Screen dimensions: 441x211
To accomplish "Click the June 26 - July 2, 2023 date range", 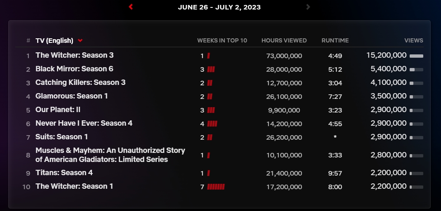I will point(219,7).
